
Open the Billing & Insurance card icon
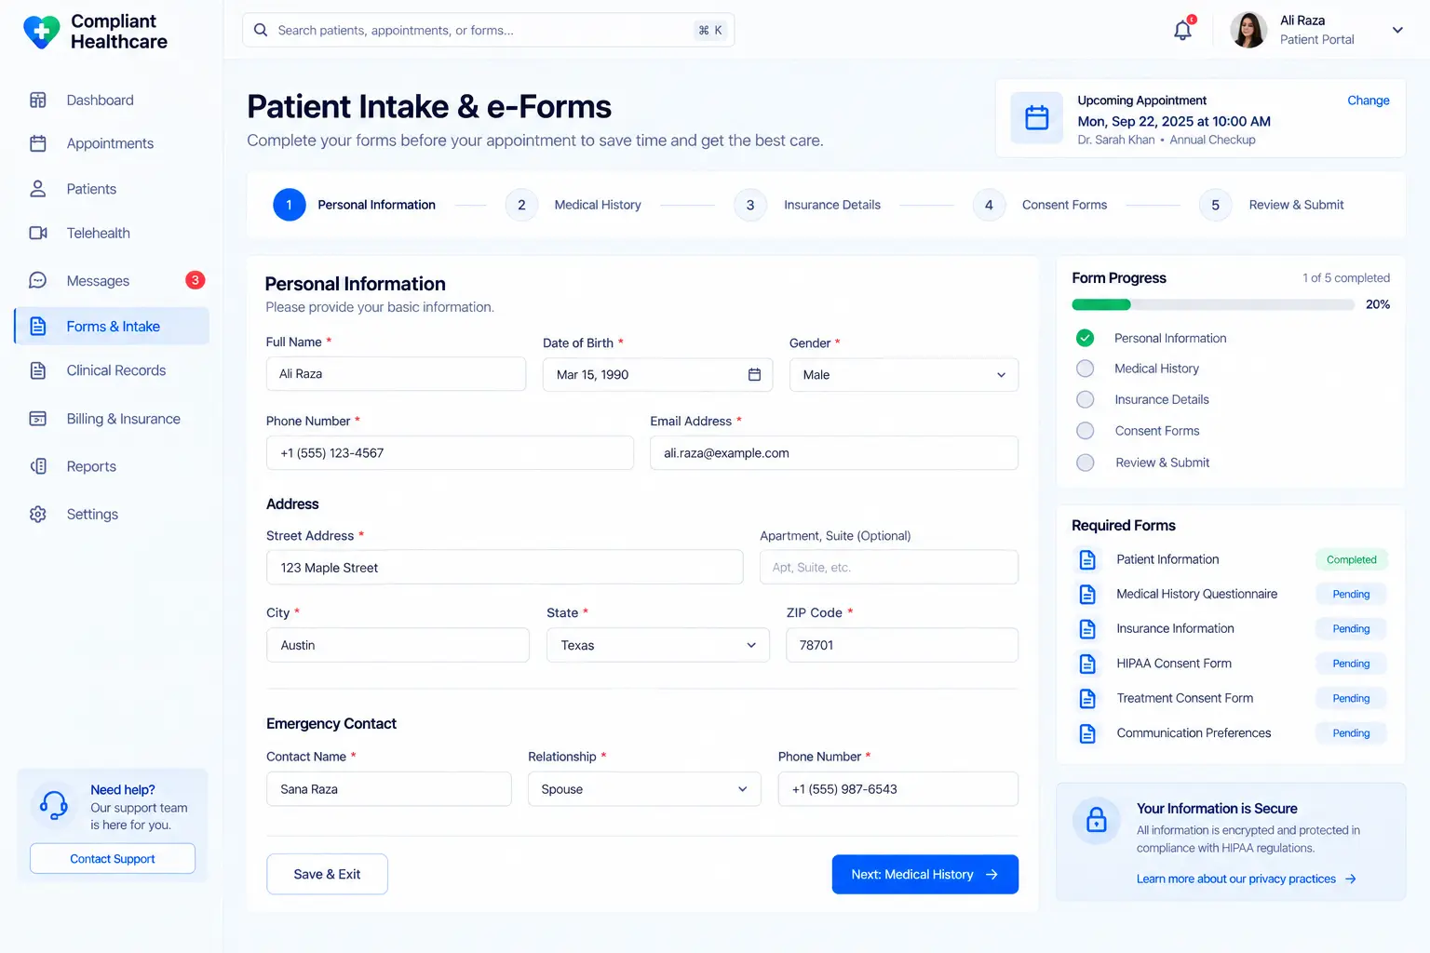38,419
